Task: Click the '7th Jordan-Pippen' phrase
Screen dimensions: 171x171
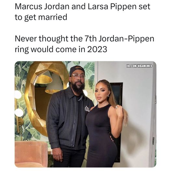Action: [119, 39]
